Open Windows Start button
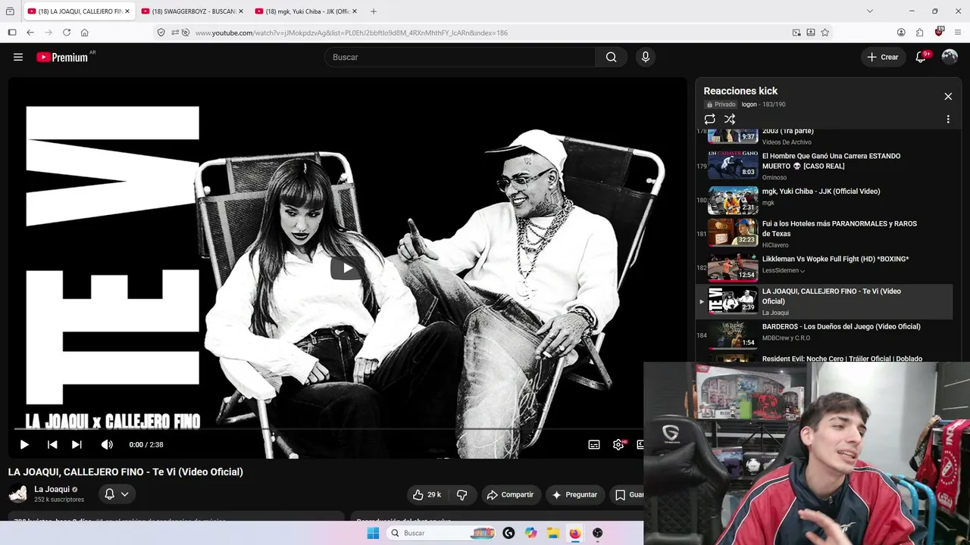 pyautogui.click(x=373, y=533)
